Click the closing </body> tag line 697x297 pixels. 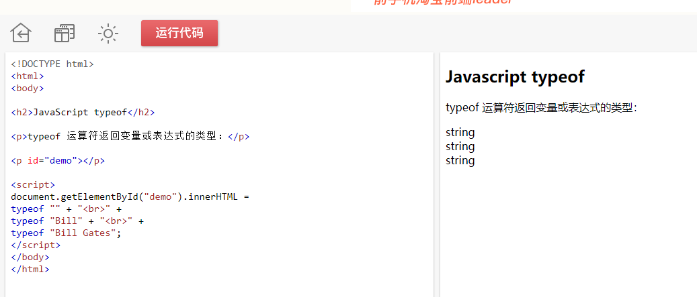pyautogui.click(x=30, y=257)
